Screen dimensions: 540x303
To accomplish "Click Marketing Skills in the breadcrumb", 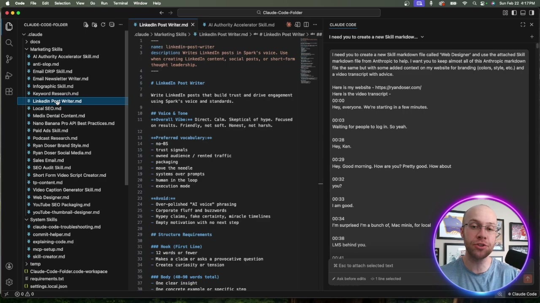I will (x=170, y=35).
